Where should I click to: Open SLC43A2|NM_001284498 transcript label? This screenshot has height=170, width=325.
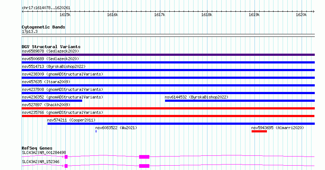click(44, 152)
